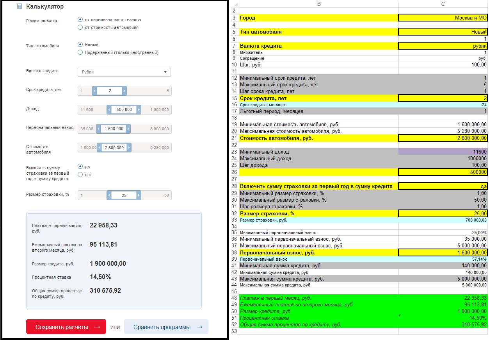Image resolution: width=489 pixels, height=340 pixels.
Task: Select 'от первоначального взноса' calculation mode
Action: tap(80, 20)
